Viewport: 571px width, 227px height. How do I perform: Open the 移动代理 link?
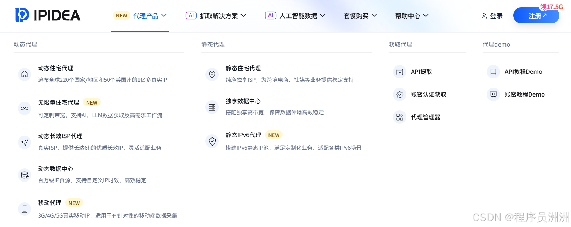[50, 203]
